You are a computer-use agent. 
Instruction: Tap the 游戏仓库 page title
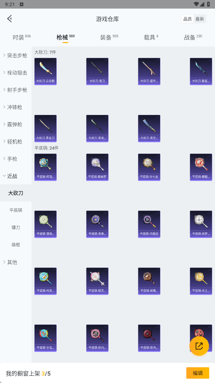pyautogui.click(x=107, y=19)
